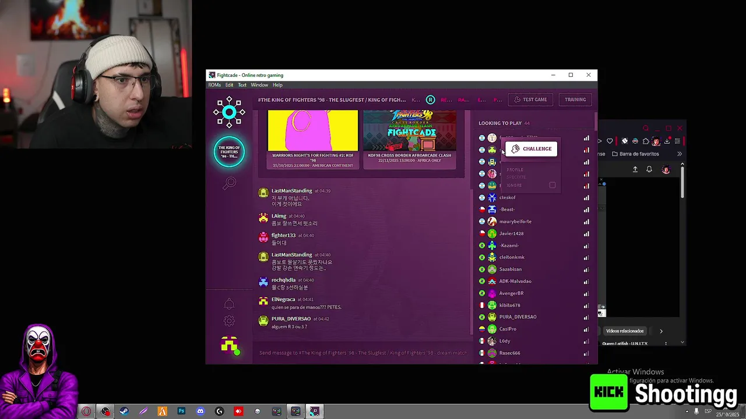Click the downloads arrow in browser toolbar
Image resolution: width=746 pixels, height=419 pixels.
click(667, 141)
